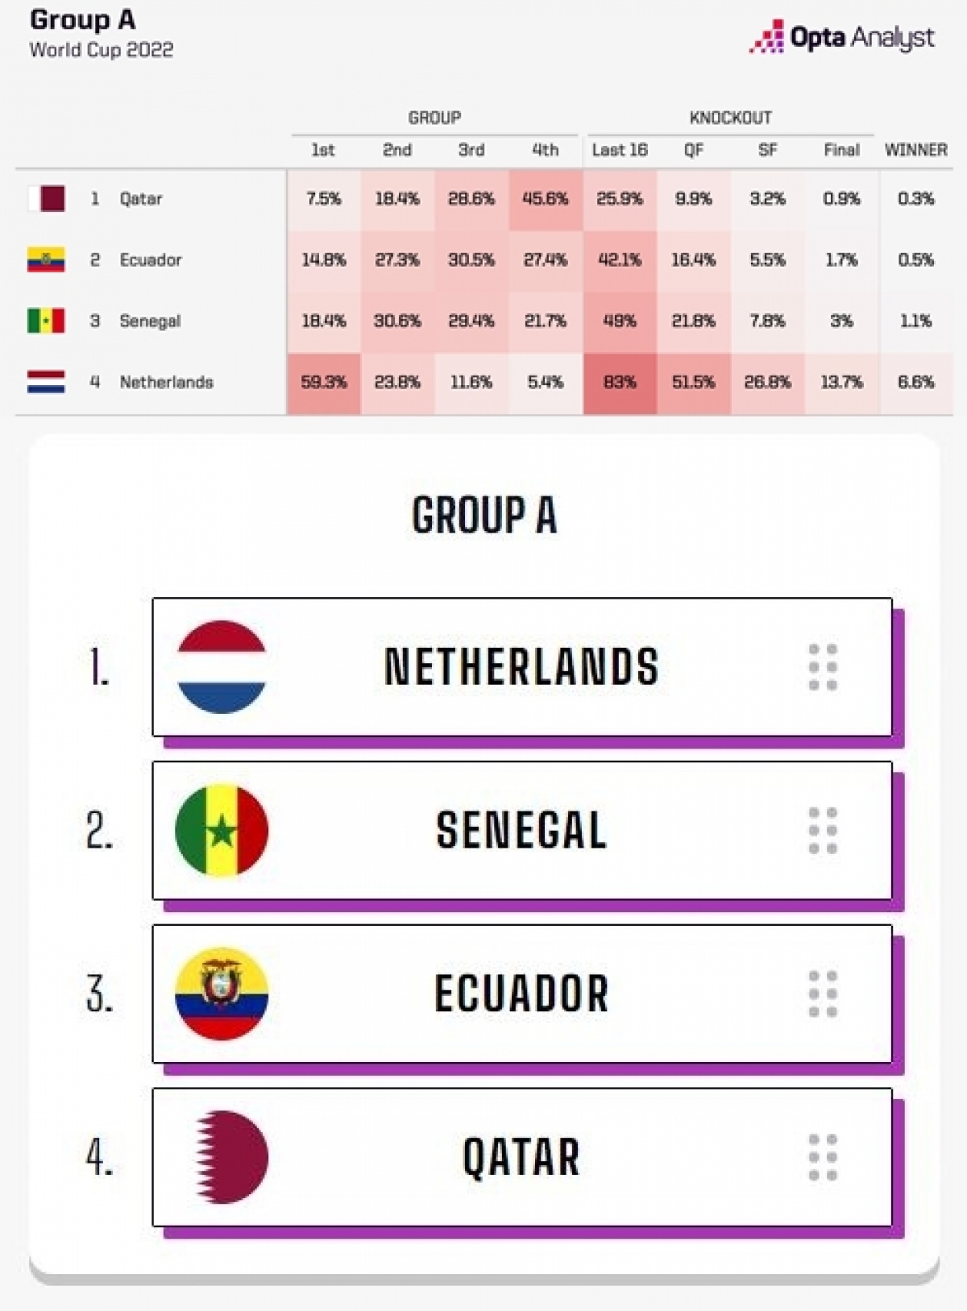
Task: Select the Last 16 column header
Action: (x=620, y=150)
